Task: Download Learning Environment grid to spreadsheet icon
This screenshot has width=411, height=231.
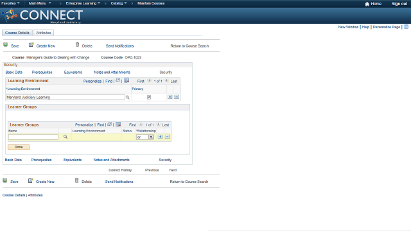Action: (x=127, y=81)
